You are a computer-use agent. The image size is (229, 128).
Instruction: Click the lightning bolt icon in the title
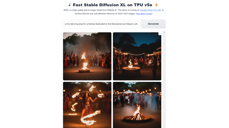pyautogui.click(x=156, y=5)
